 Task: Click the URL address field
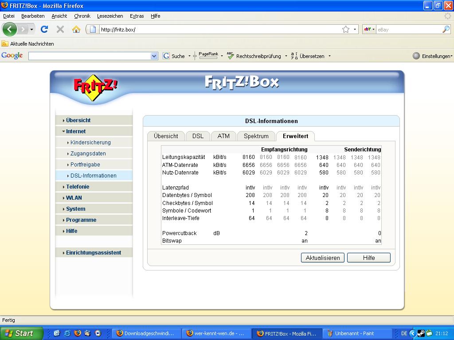tap(220, 29)
